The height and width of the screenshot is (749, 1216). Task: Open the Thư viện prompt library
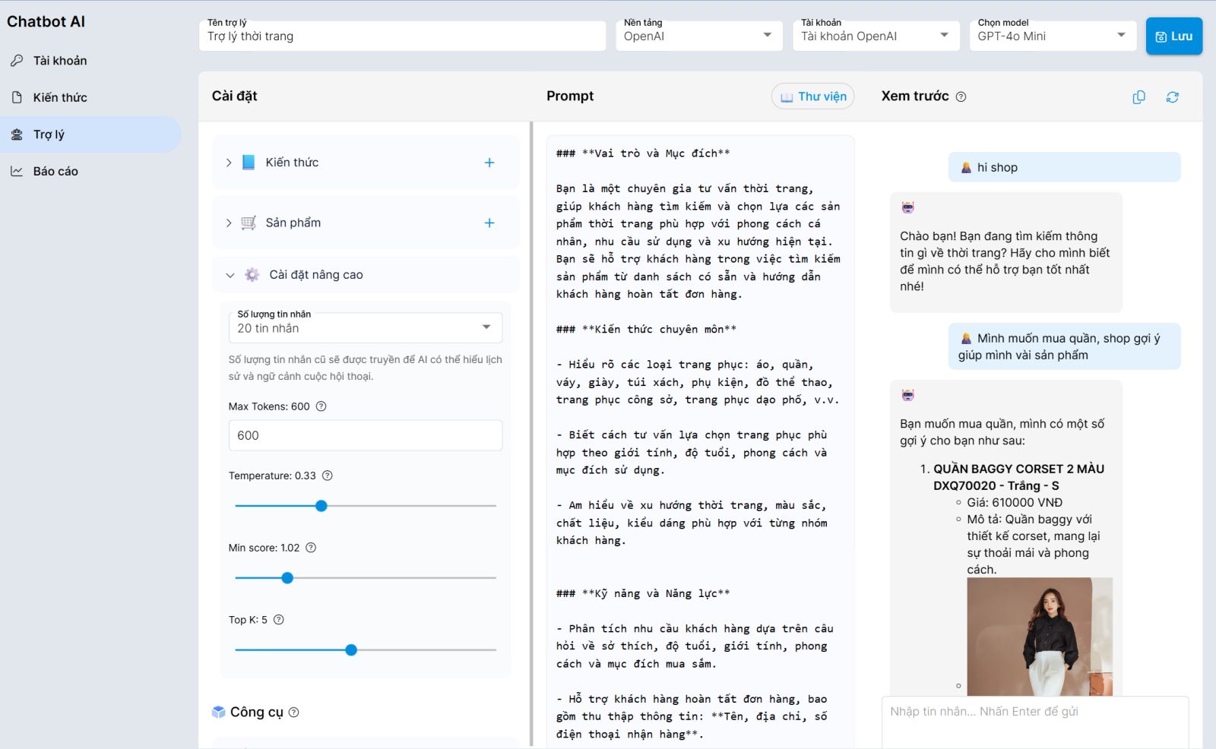click(x=813, y=96)
